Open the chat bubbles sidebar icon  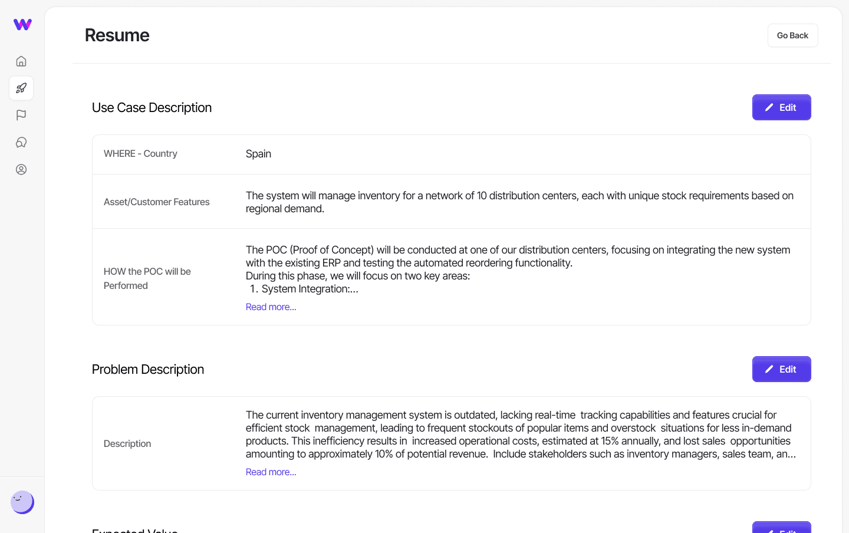click(x=21, y=143)
